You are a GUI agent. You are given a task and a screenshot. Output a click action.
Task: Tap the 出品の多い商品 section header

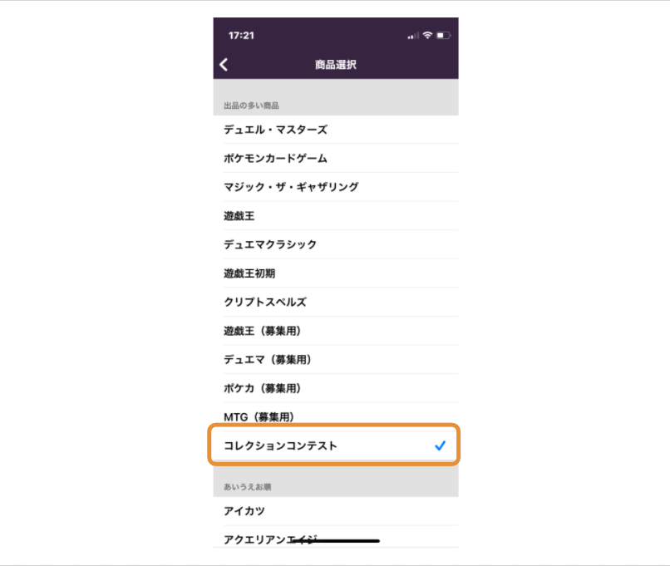[x=251, y=106]
